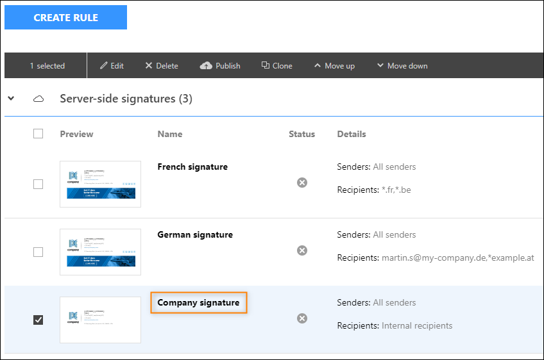This screenshot has height=360, width=544.
Task: Click the Clone duplicate icon
Action: [x=266, y=65]
